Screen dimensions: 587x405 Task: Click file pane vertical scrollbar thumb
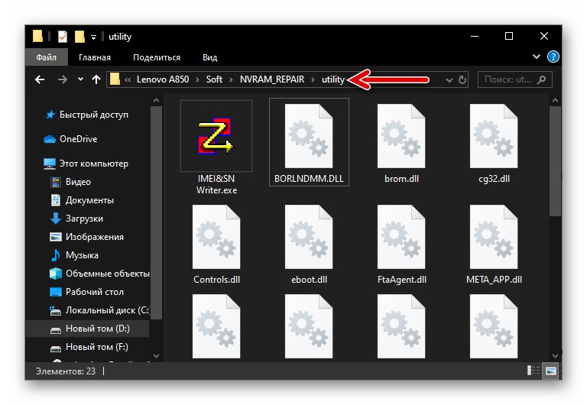coord(555,161)
